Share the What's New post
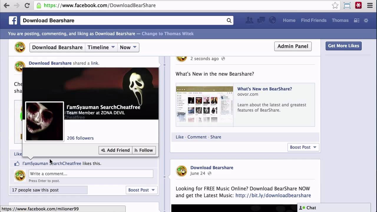 216,137
